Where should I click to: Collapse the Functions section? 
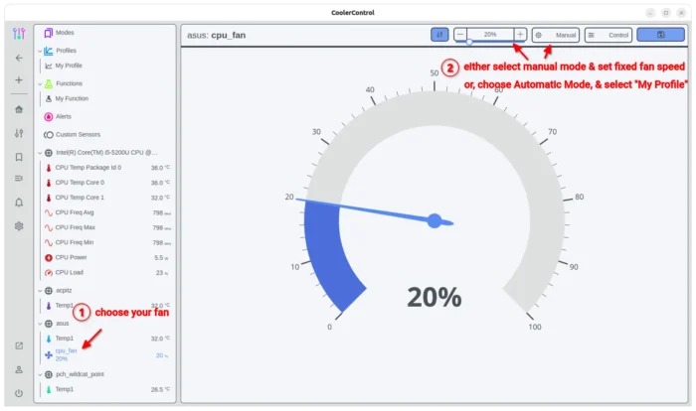39,84
